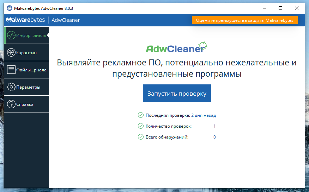Click the Количество проверок label
This screenshot has height=192, width=309.
pyautogui.click(x=169, y=126)
